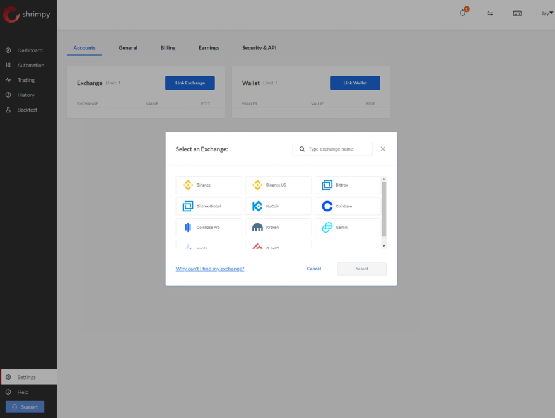Open History in the sidebar

[28, 95]
